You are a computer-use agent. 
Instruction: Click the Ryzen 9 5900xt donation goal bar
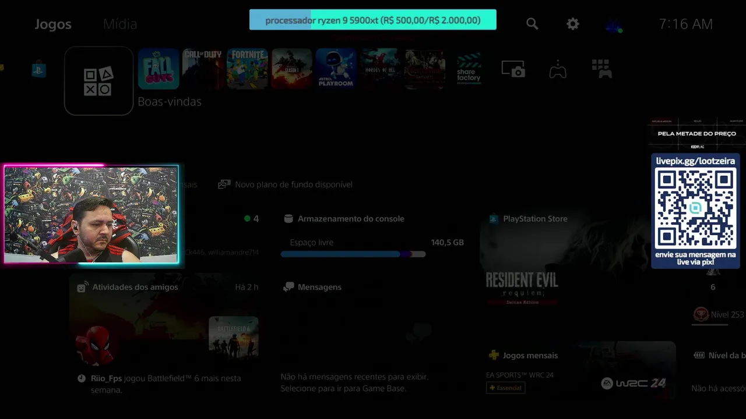(x=373, y=20)
